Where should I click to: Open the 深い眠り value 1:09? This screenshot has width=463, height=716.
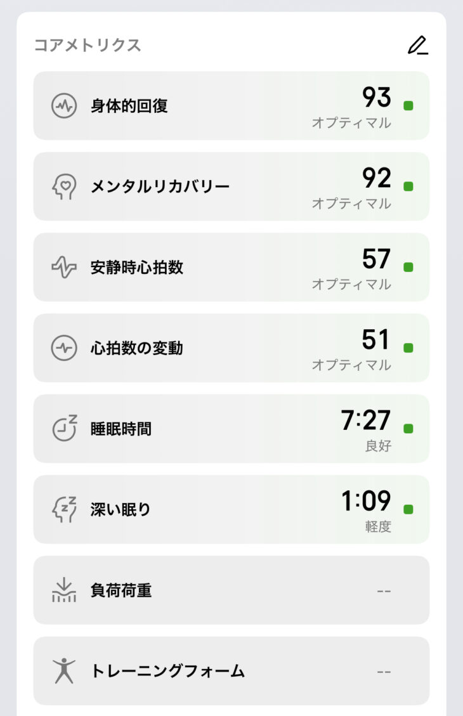[x=366, y=501]
